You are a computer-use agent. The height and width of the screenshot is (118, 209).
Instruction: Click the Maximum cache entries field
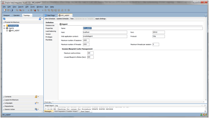pyautogui.click(x=90, y=53)
